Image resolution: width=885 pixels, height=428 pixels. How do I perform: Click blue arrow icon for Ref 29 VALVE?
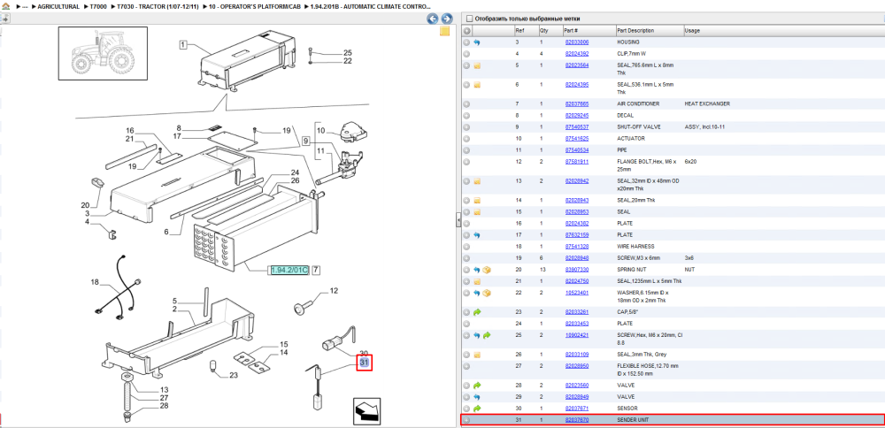pyautogui.click(x=477, y=396)
